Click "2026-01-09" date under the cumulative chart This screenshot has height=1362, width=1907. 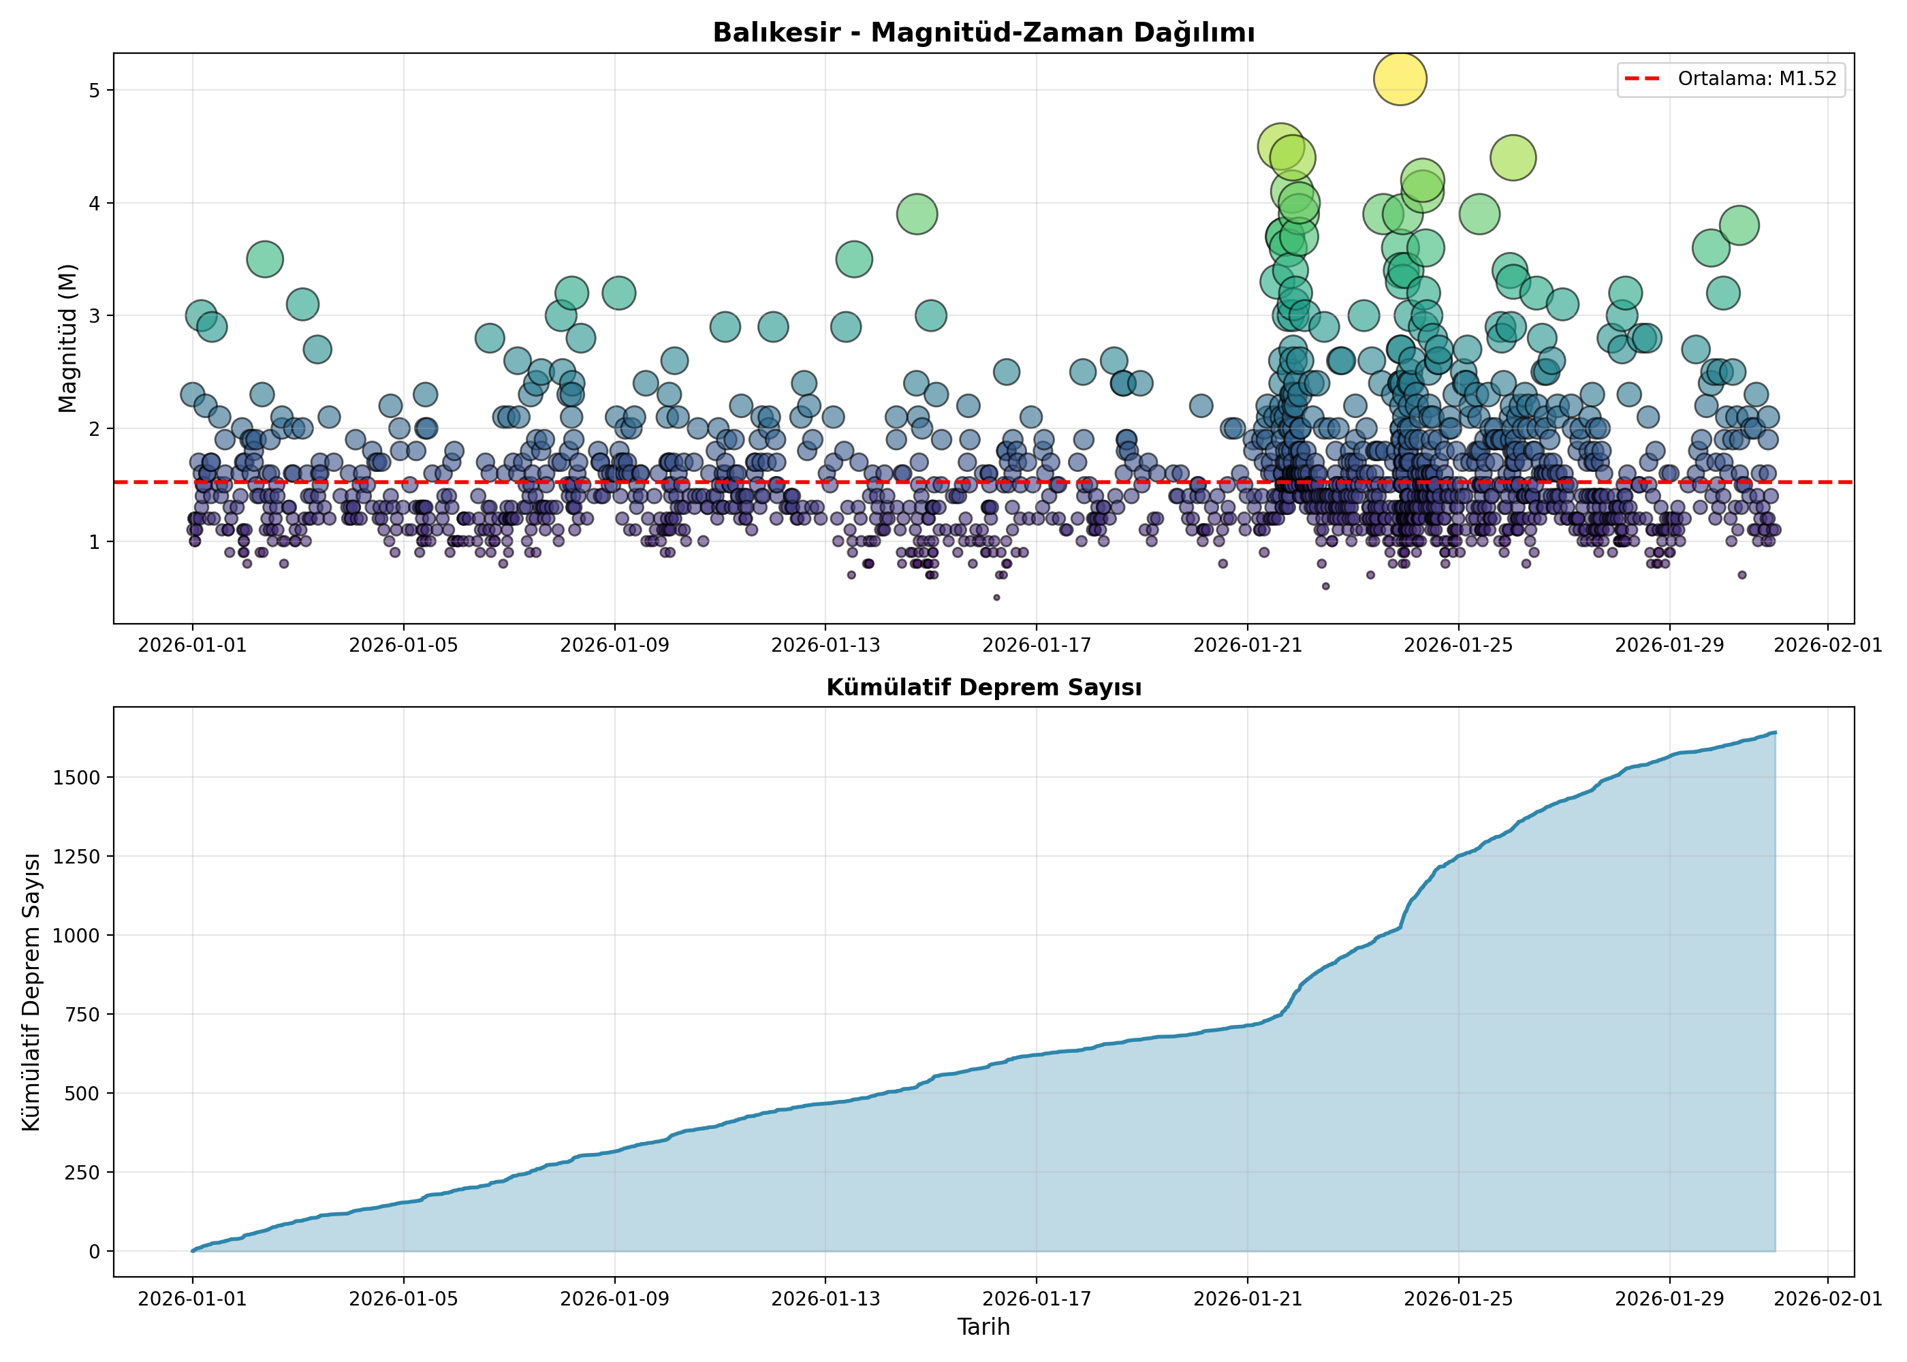[x=616, y=1299]
